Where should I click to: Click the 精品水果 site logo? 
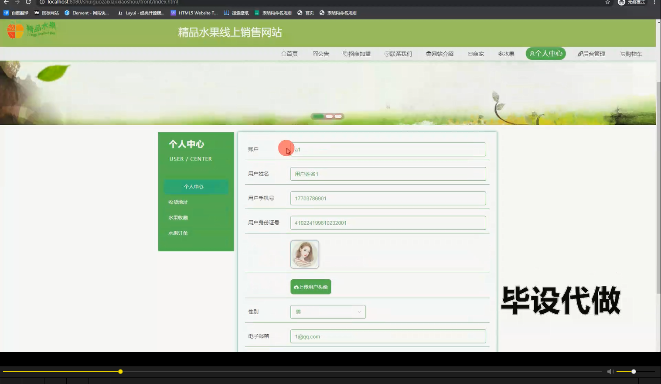click(31, 31)
